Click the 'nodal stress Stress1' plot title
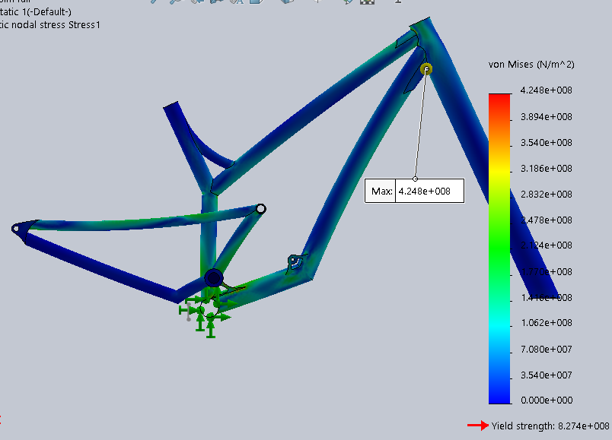 56,25
